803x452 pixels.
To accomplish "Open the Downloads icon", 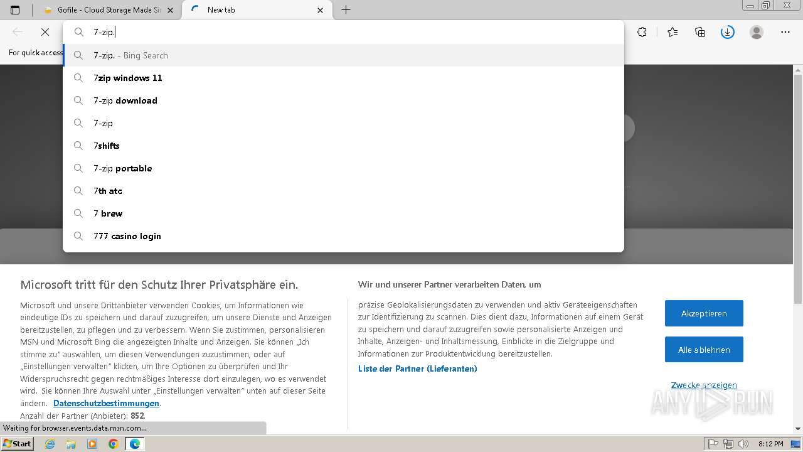I will click(728, 32).
